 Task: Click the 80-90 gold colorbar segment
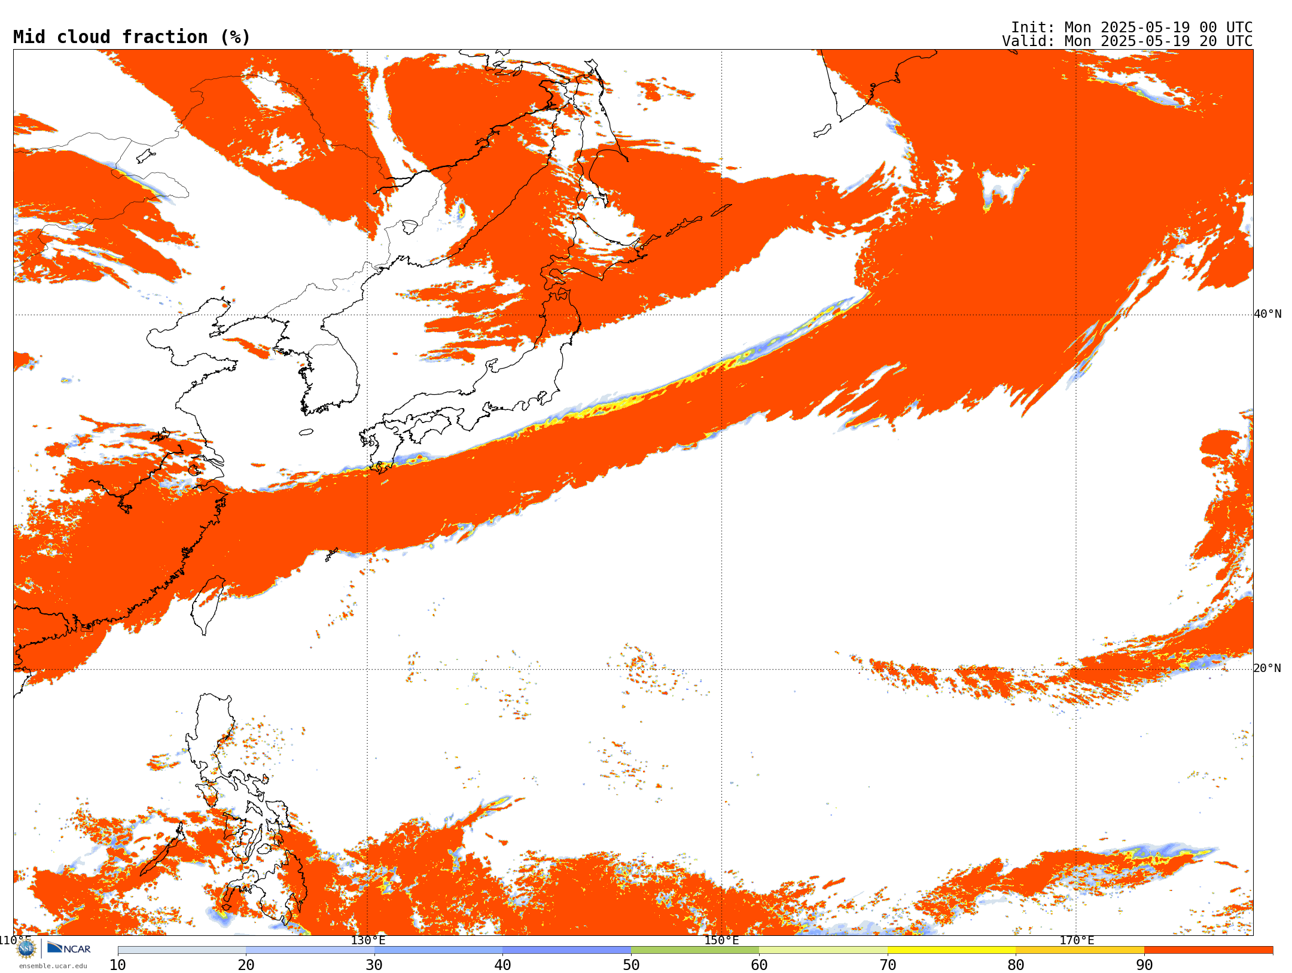(1080, 950)
